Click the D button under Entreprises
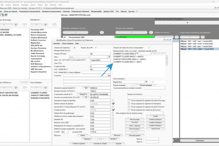This screenshot has width=219, height=146. tap(45, 25)
